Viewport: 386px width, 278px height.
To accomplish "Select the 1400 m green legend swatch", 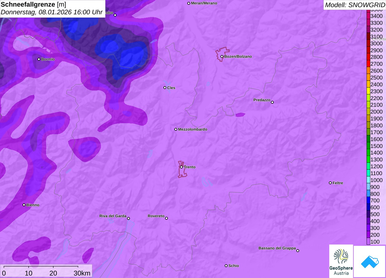I will pyautogui.click(x=368, y=153).
